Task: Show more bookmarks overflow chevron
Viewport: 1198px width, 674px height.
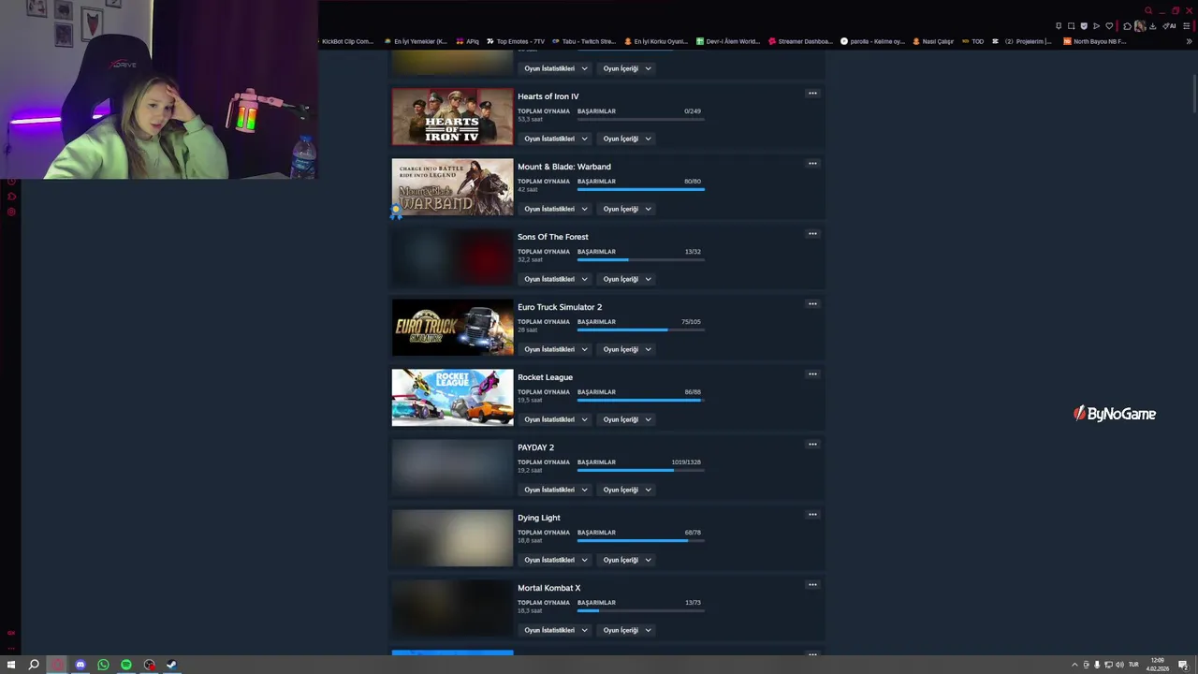Action: tap(1189, 41)
